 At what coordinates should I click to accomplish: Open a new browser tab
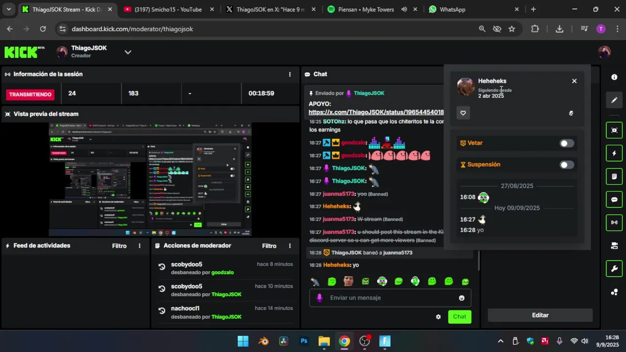(x=533, y=9)
